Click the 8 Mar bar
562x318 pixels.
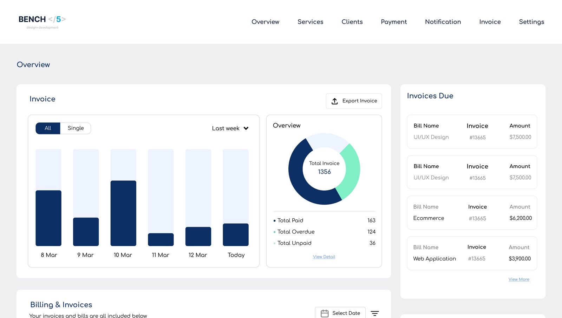[x=48, y=218]
